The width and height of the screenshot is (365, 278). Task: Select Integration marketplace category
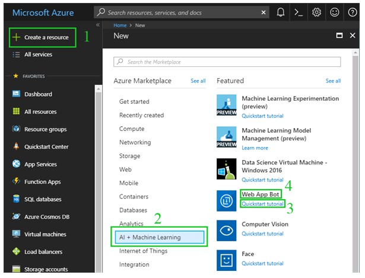point(134,264)
